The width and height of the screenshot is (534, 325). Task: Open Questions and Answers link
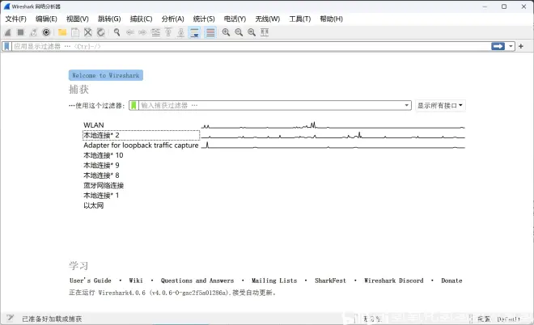click(x=197, y=281)
